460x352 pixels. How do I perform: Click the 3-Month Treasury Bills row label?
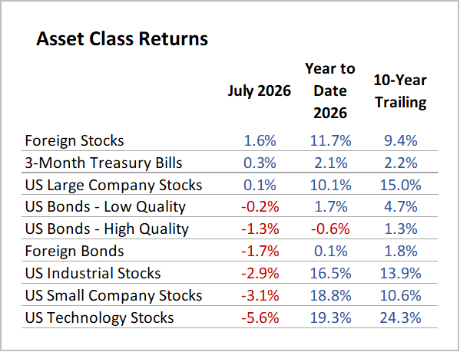[x=104, y=163]
